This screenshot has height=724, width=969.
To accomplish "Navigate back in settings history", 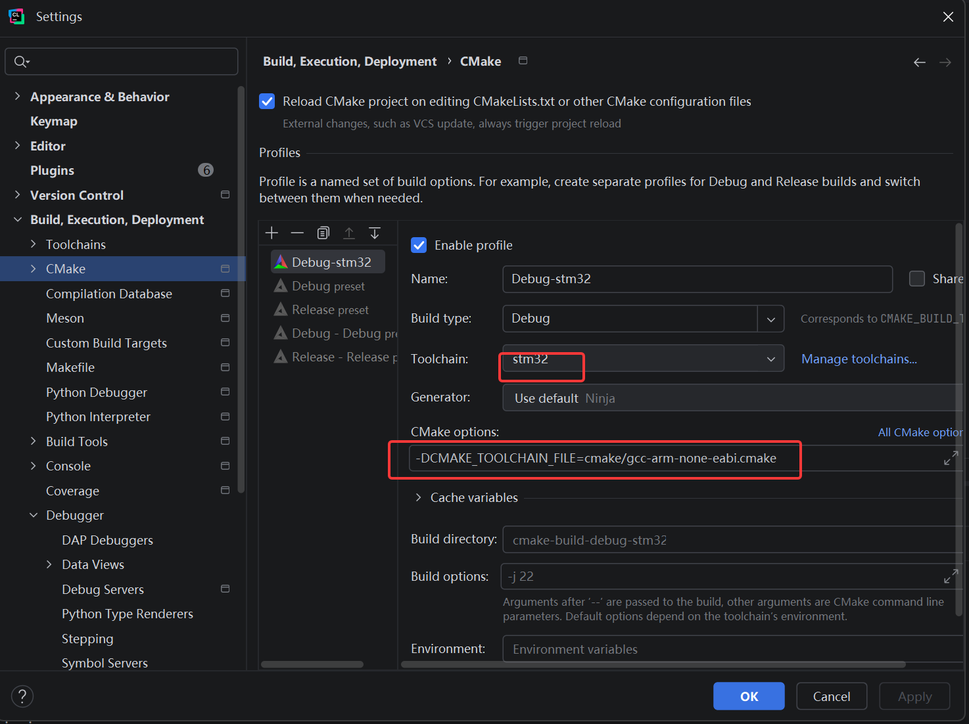I will click(920, 62).
